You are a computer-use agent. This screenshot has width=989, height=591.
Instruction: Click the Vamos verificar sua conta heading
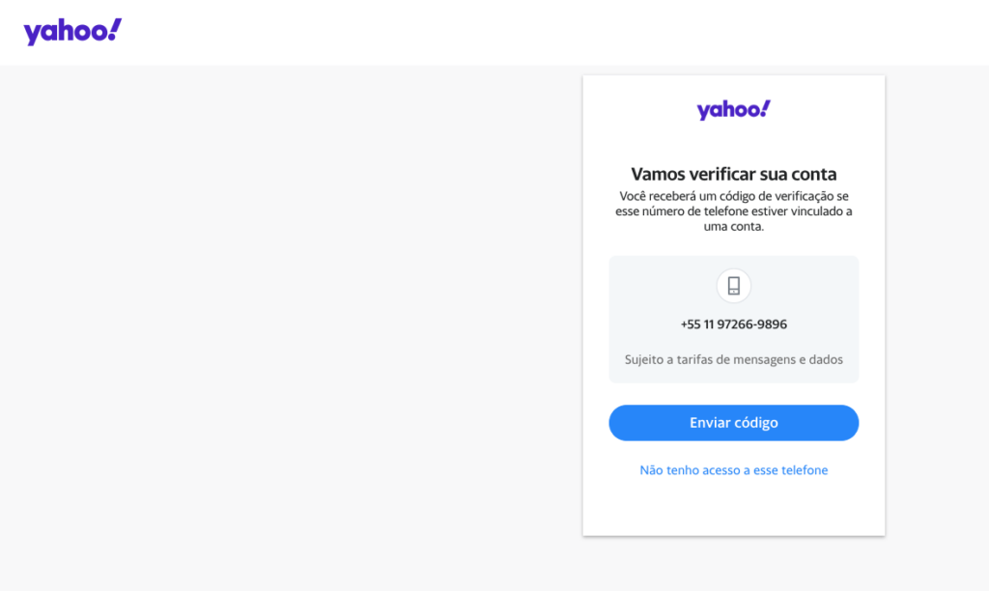[733, 174]
